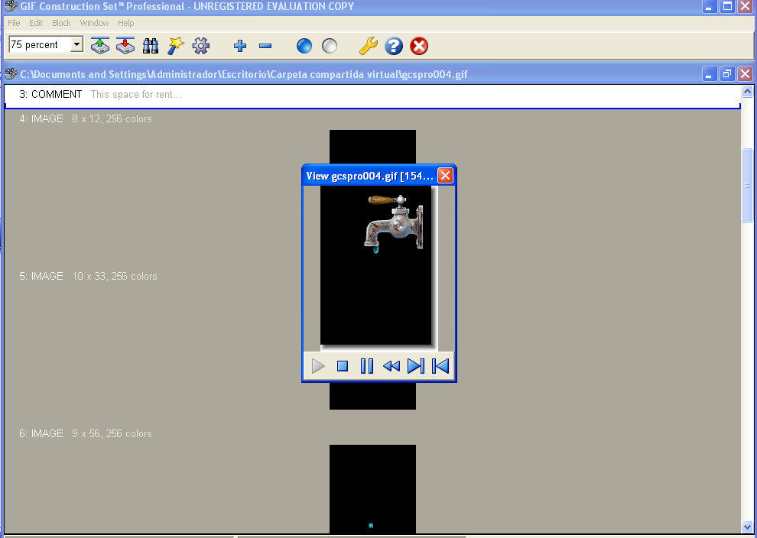
Task: Click the block 6 image thumbnail
Action: point(372,489)
